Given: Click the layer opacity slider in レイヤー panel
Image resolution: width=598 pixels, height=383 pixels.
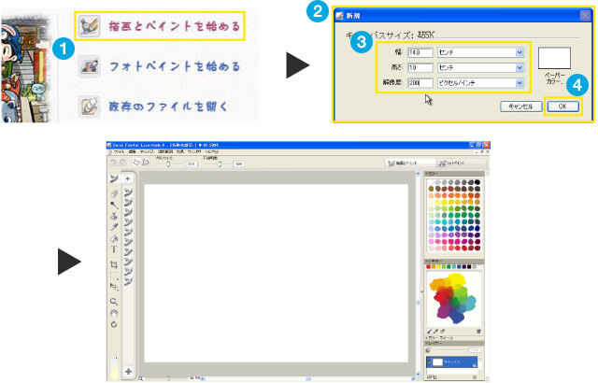Looking at the screenshot, I should pos(450,350).
